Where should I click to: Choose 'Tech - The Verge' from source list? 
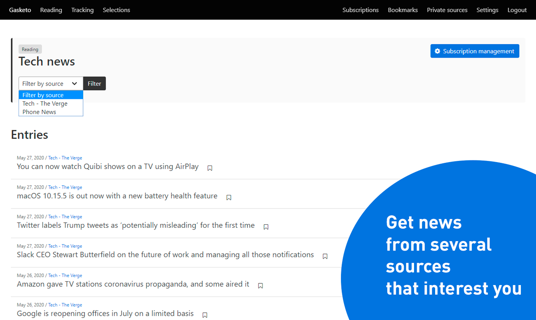(51, 104)
